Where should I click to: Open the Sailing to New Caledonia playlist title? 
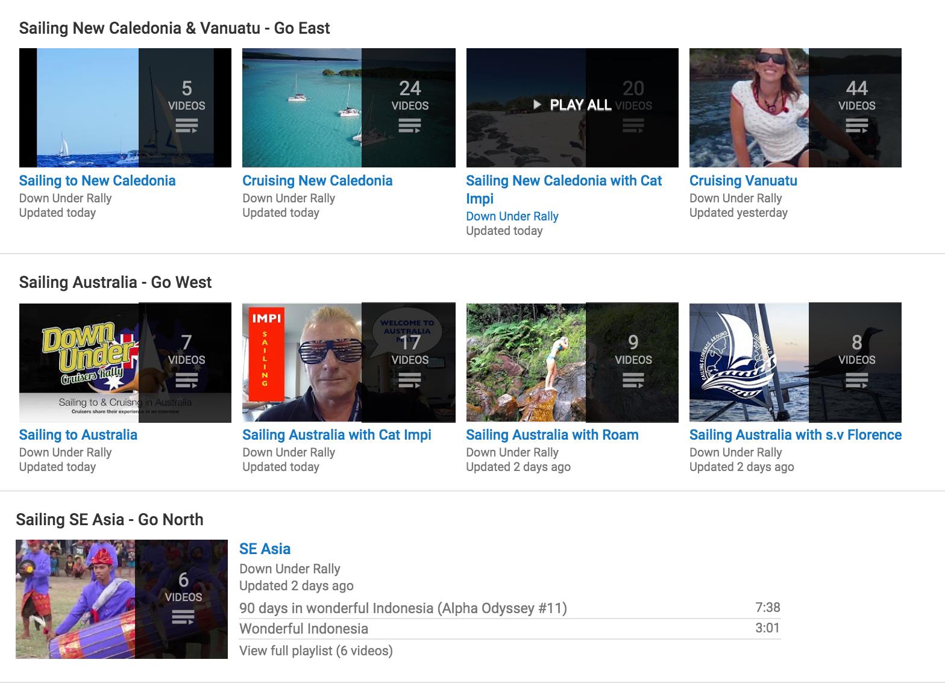[97, 181]
